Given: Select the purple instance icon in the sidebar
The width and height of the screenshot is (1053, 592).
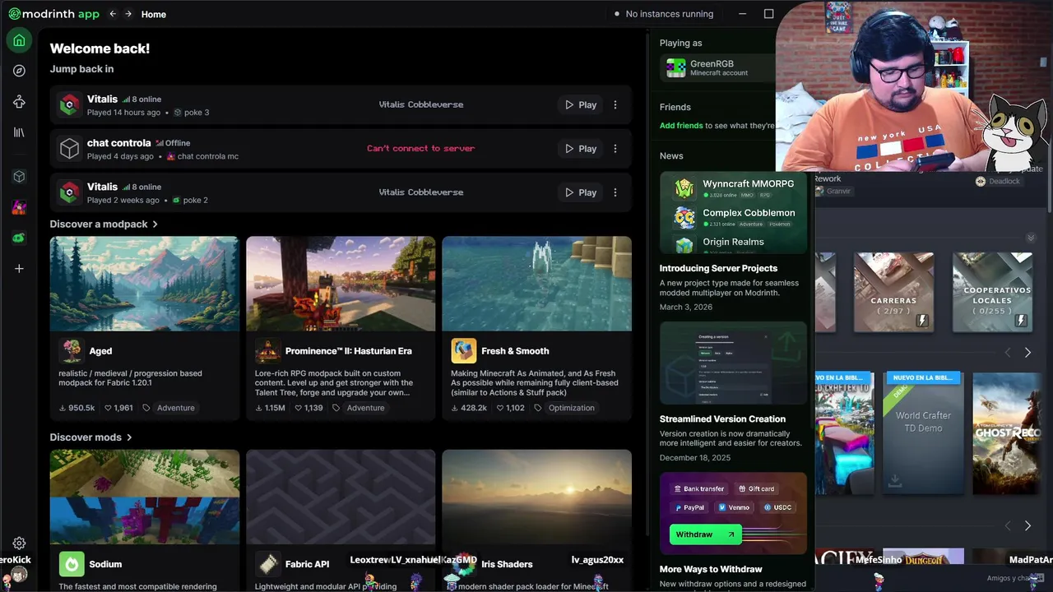Looking at the screenshot, I should [x=19, y=207].
